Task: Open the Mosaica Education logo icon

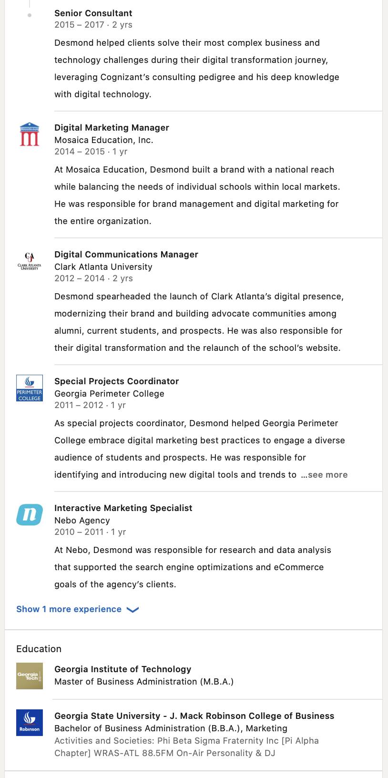Action: coord(30,134)
